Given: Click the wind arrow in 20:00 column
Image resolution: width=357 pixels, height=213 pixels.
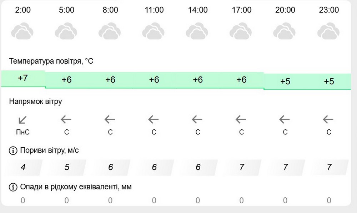Looking at the screenshot, I should click(285, 119).
